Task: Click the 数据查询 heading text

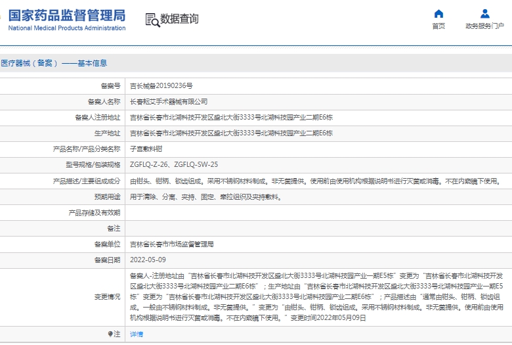Action: [179, 18]
